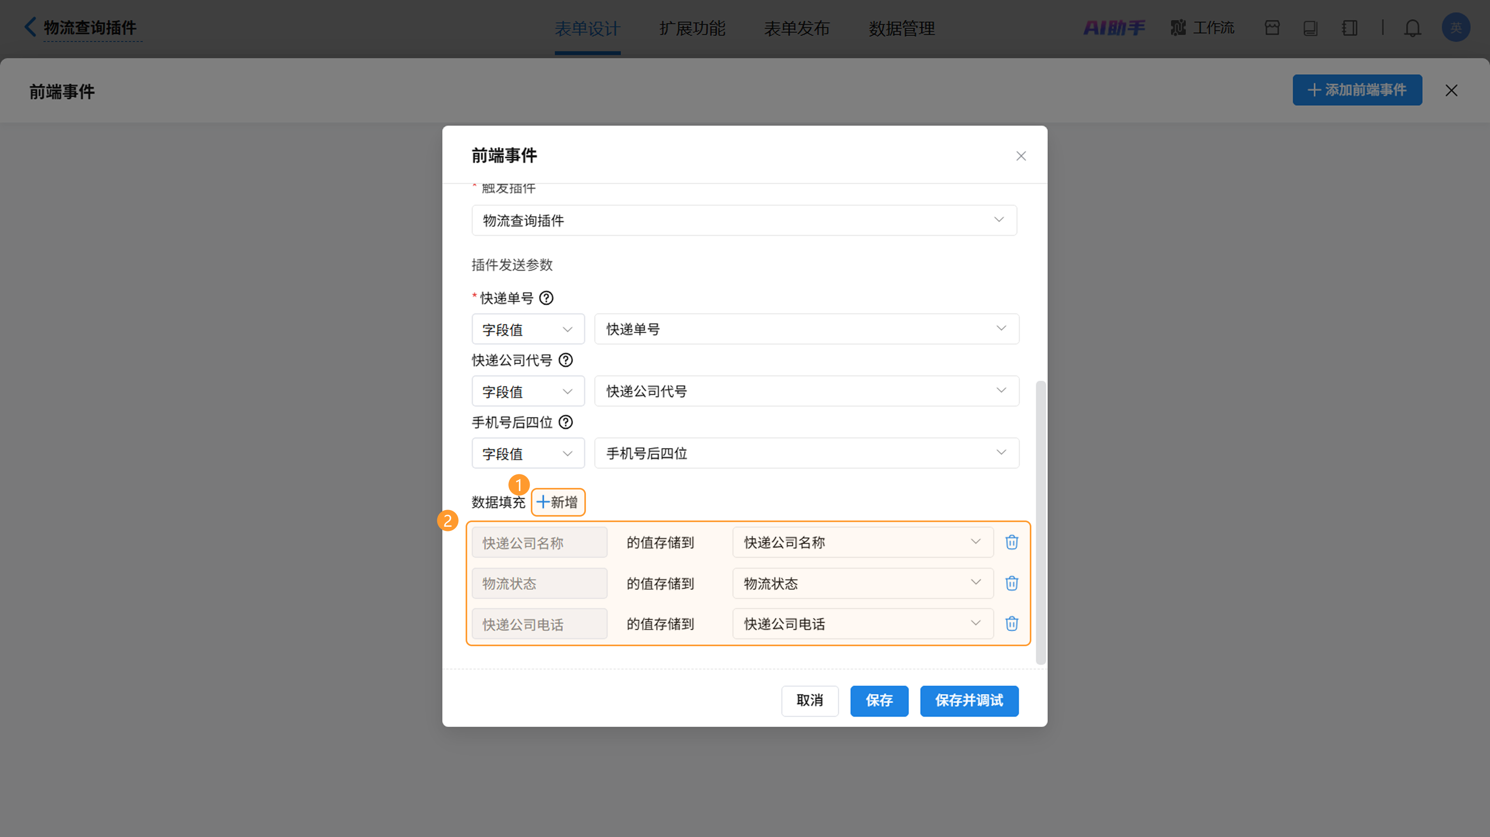
Task: Open 快递公司名称 target field dropdown
Action: point(863,542)
